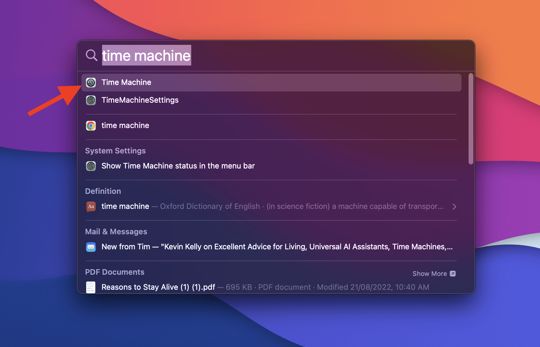Click the magnifying glass search icon
This screenshot has width=540, height=347.
[x=91, y=55]
